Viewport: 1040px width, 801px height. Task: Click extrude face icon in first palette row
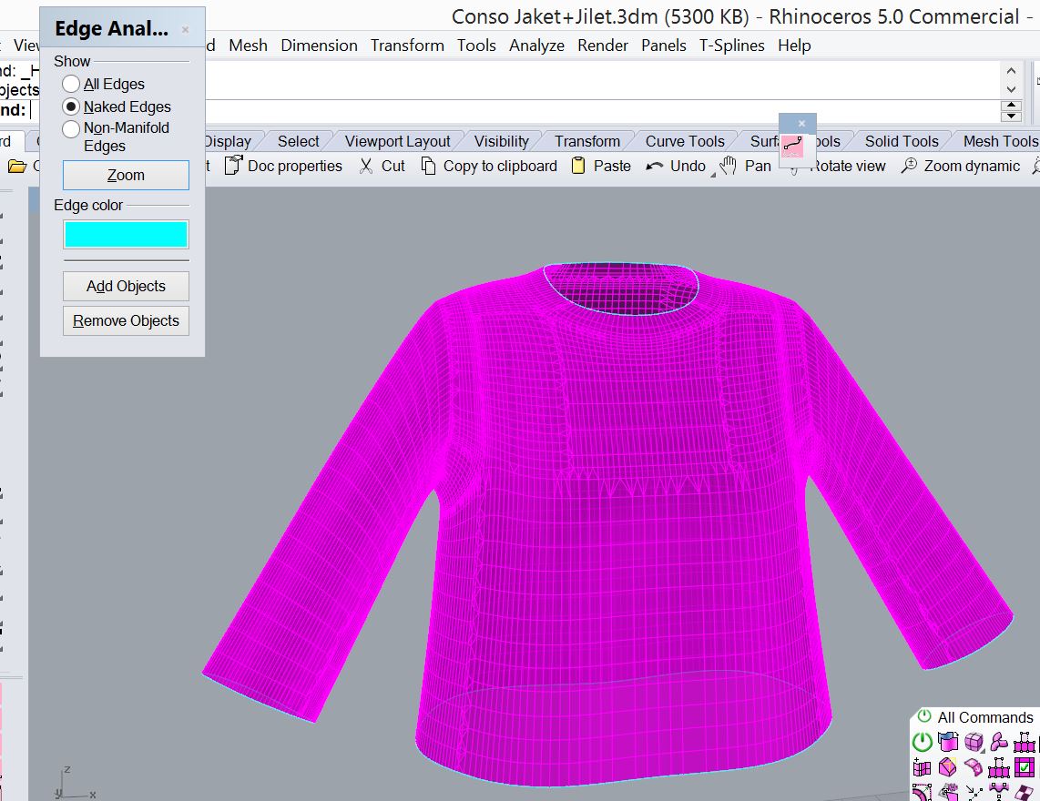[x=1025, y=741]
